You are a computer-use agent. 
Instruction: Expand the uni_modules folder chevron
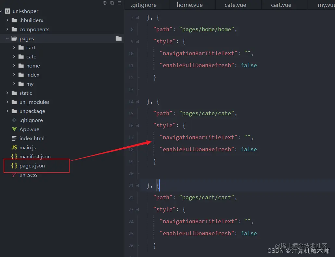[x=7, y=102]
